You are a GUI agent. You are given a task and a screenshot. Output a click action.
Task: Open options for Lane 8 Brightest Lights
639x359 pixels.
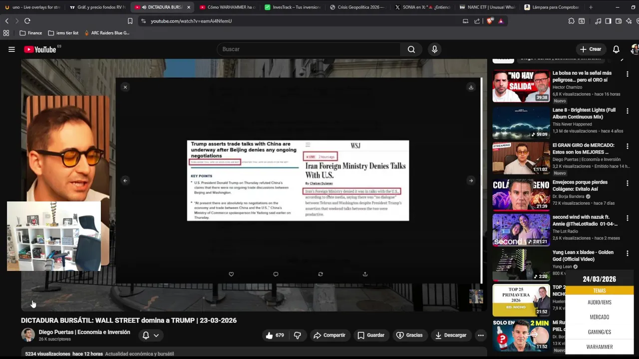pyautogui.click(x=628, y=111)
